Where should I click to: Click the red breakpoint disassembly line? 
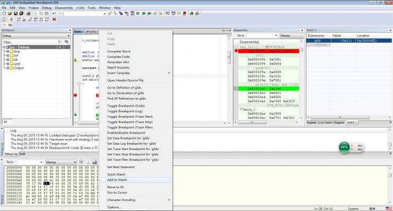coord(268,51)
